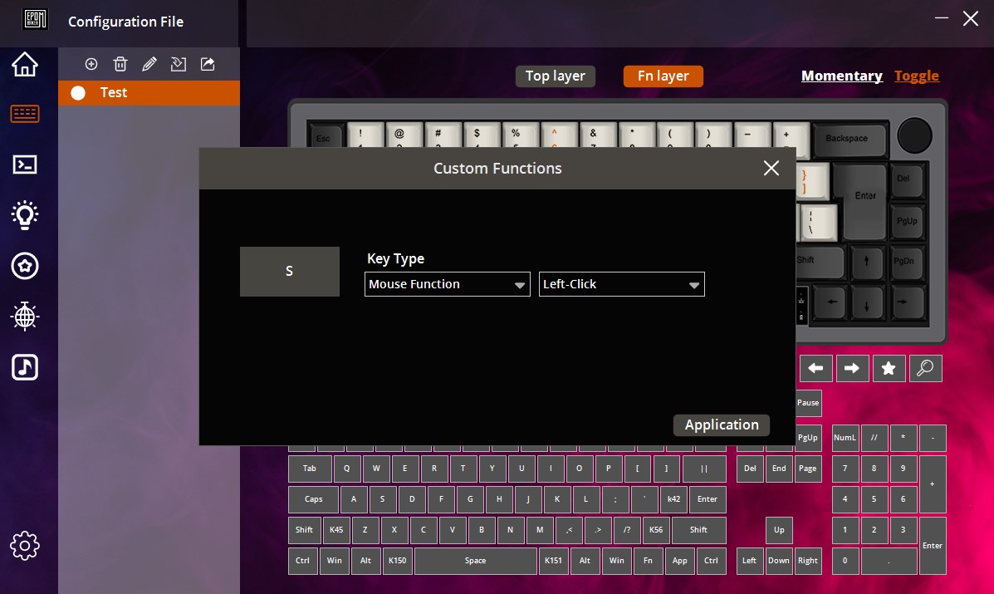
Task: Export the Test configuration
Action: pos(208,64)
